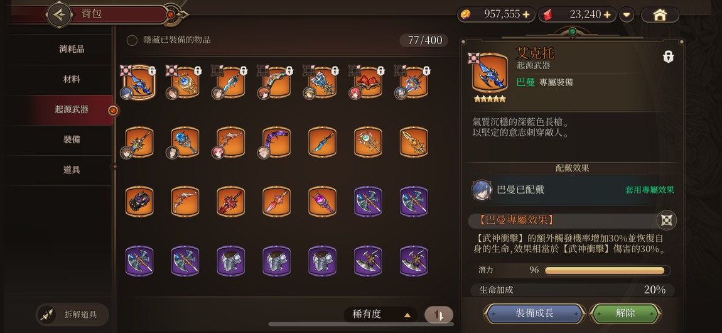Add red gems via plus next to 23,240
This screenshot has width=722, height=333.
click(x=607, y=14)
